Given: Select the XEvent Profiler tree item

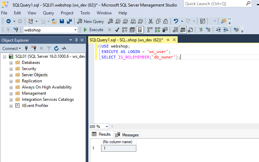Looking at the screenshot, I should [x=35, y=106].
